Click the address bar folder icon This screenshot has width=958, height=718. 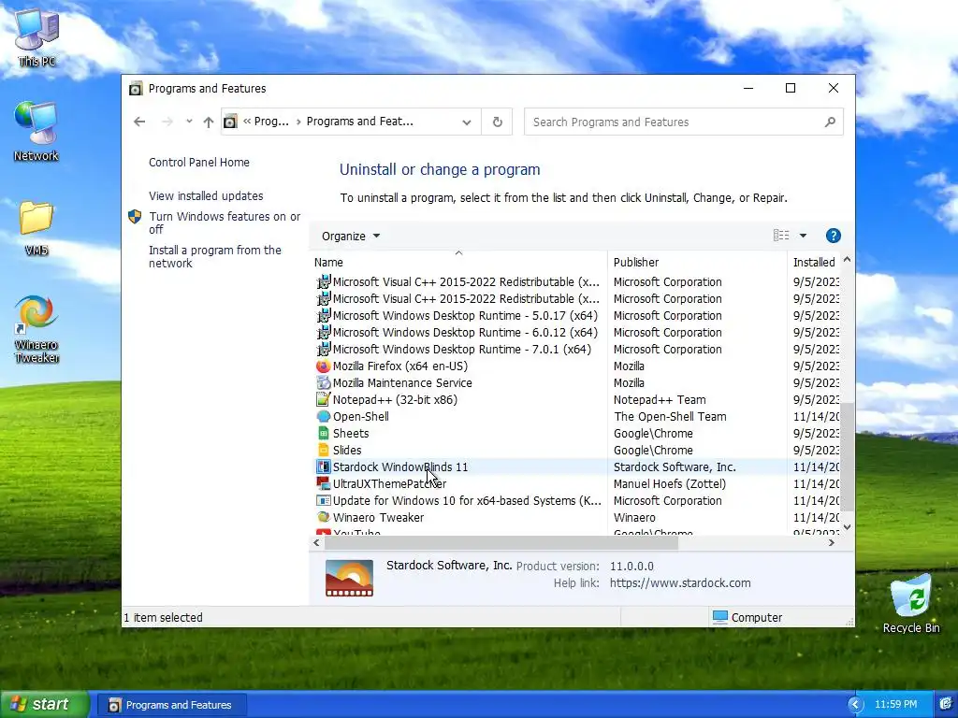(x=230, y=122)
